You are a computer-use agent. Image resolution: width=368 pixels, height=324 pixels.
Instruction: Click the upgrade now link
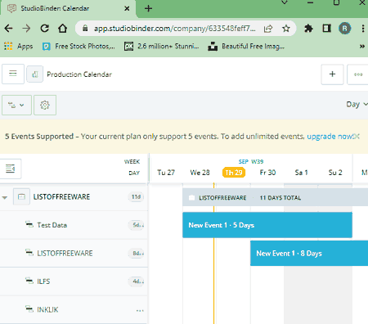pyautogui.click(x=330, y=137)
